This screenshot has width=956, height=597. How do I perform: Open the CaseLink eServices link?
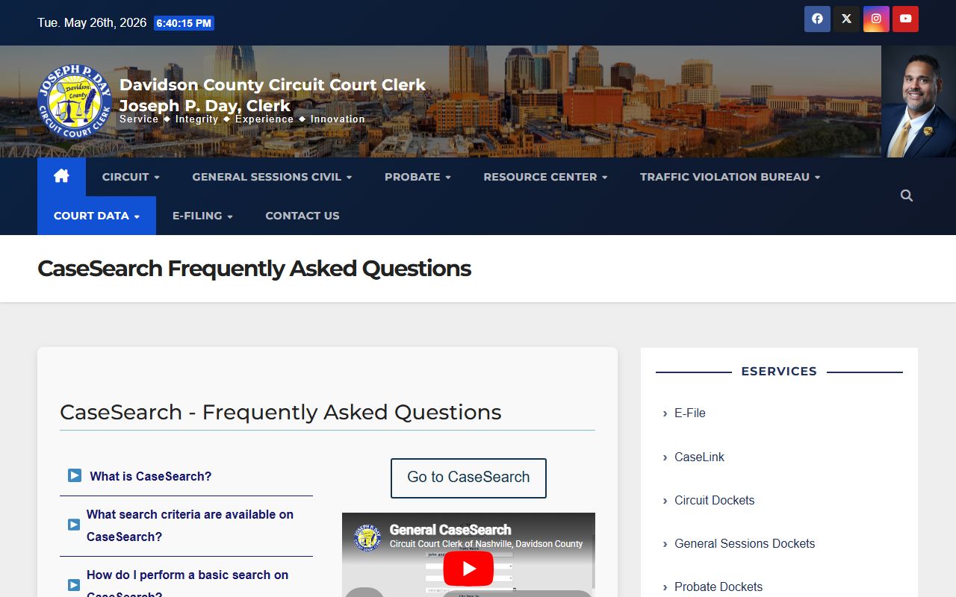(x=699, y=457)
